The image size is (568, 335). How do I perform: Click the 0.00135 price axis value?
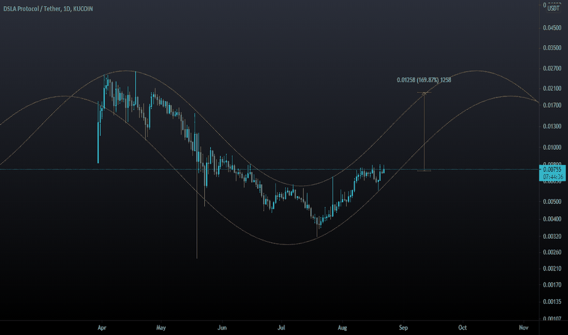[x=552, y=301]
